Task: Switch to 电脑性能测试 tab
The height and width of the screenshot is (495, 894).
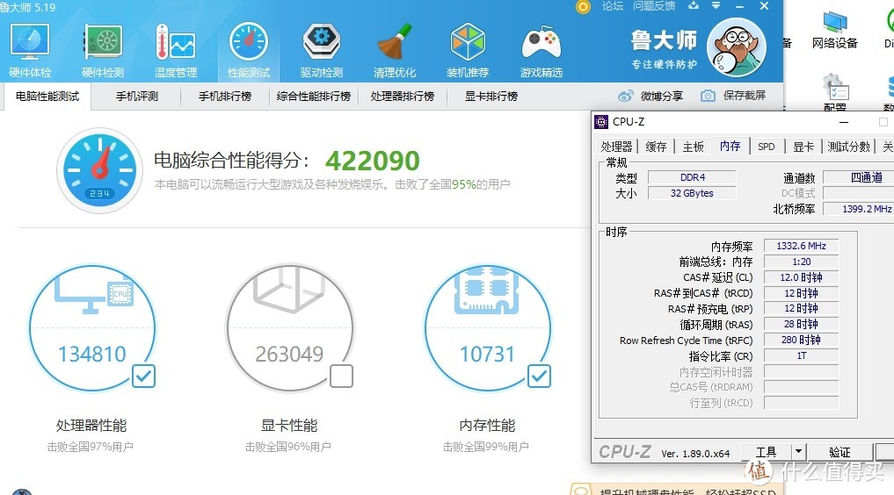Action: (x=47, y=97)
